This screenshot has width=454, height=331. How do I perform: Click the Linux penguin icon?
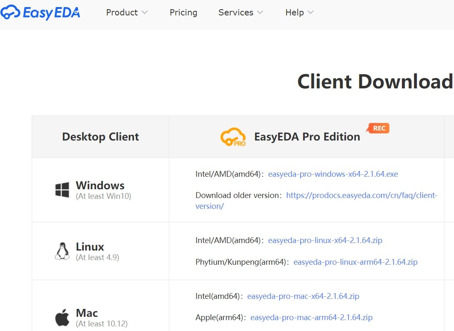pos(62,251)
